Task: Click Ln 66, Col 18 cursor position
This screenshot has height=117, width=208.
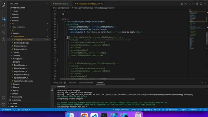Action: (x=136, y=110)
